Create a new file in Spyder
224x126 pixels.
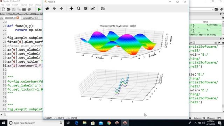pos(3,9)
